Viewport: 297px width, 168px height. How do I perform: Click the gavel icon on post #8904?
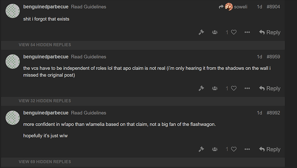point(201,32)
